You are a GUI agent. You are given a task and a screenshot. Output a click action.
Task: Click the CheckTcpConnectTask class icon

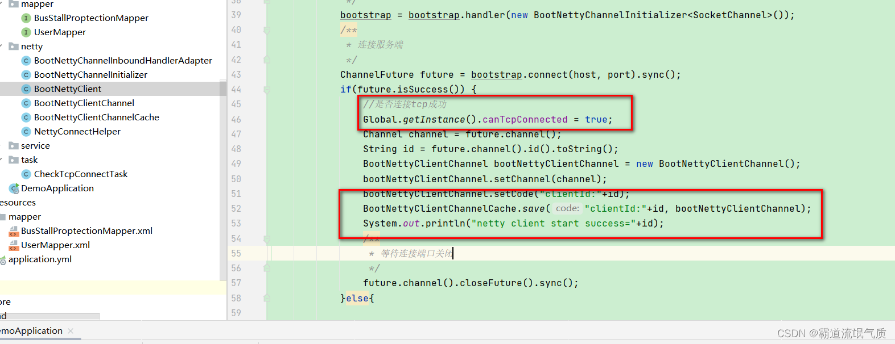pos(26,174)
